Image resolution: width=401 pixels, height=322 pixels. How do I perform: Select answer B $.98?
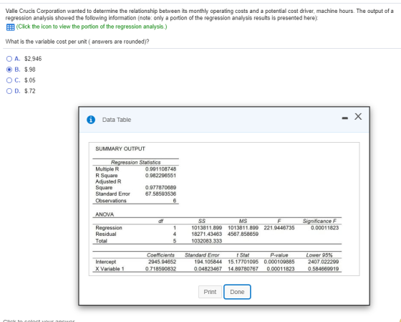point(9,70)
